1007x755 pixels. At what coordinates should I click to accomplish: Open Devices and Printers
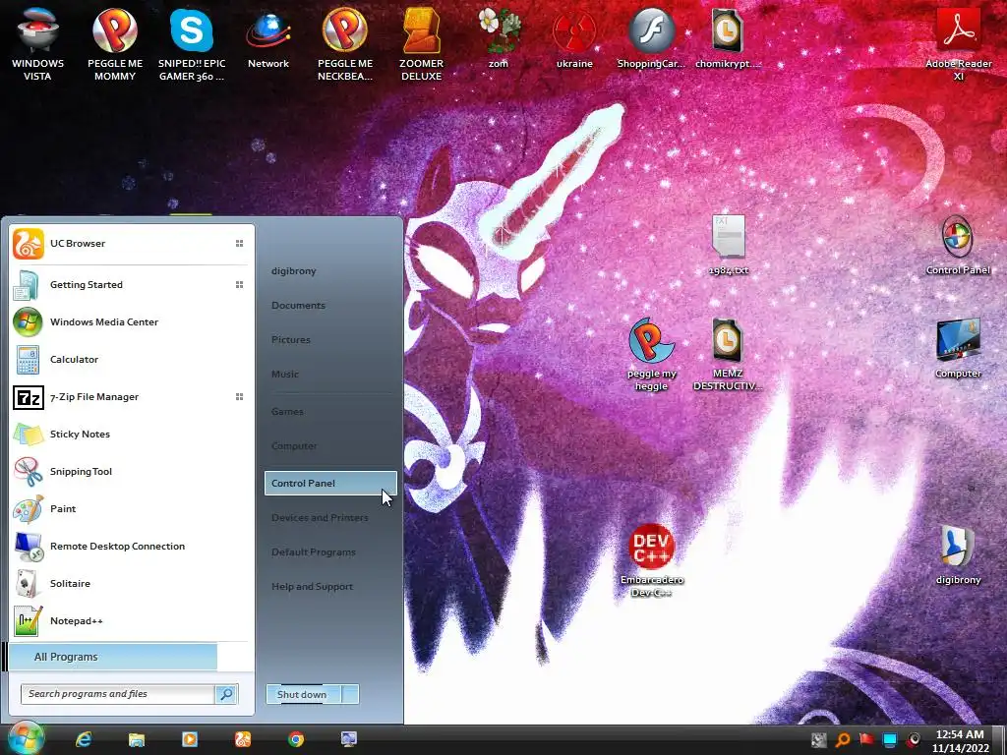pyautogui.click(x=320, y=517)
